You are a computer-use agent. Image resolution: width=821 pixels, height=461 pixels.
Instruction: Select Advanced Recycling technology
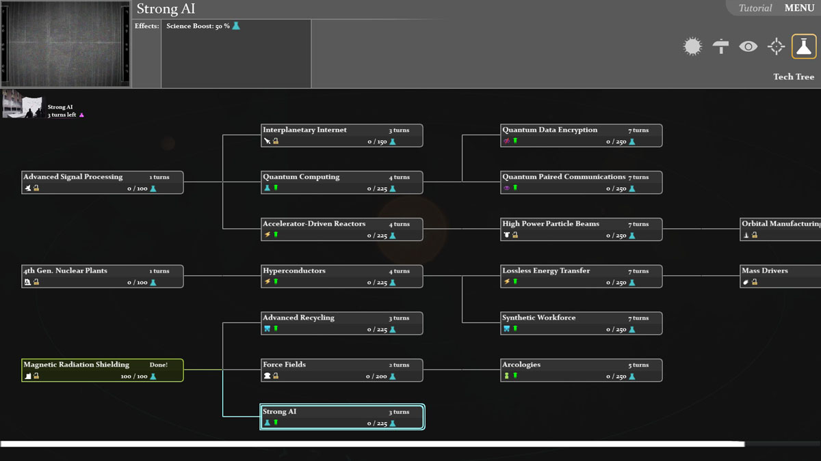click(x=342, y=323)
